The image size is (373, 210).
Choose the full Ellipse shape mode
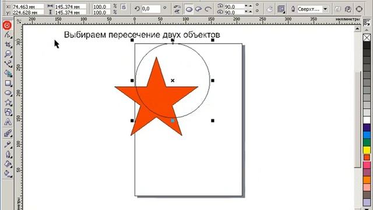(x=189, y=9)
